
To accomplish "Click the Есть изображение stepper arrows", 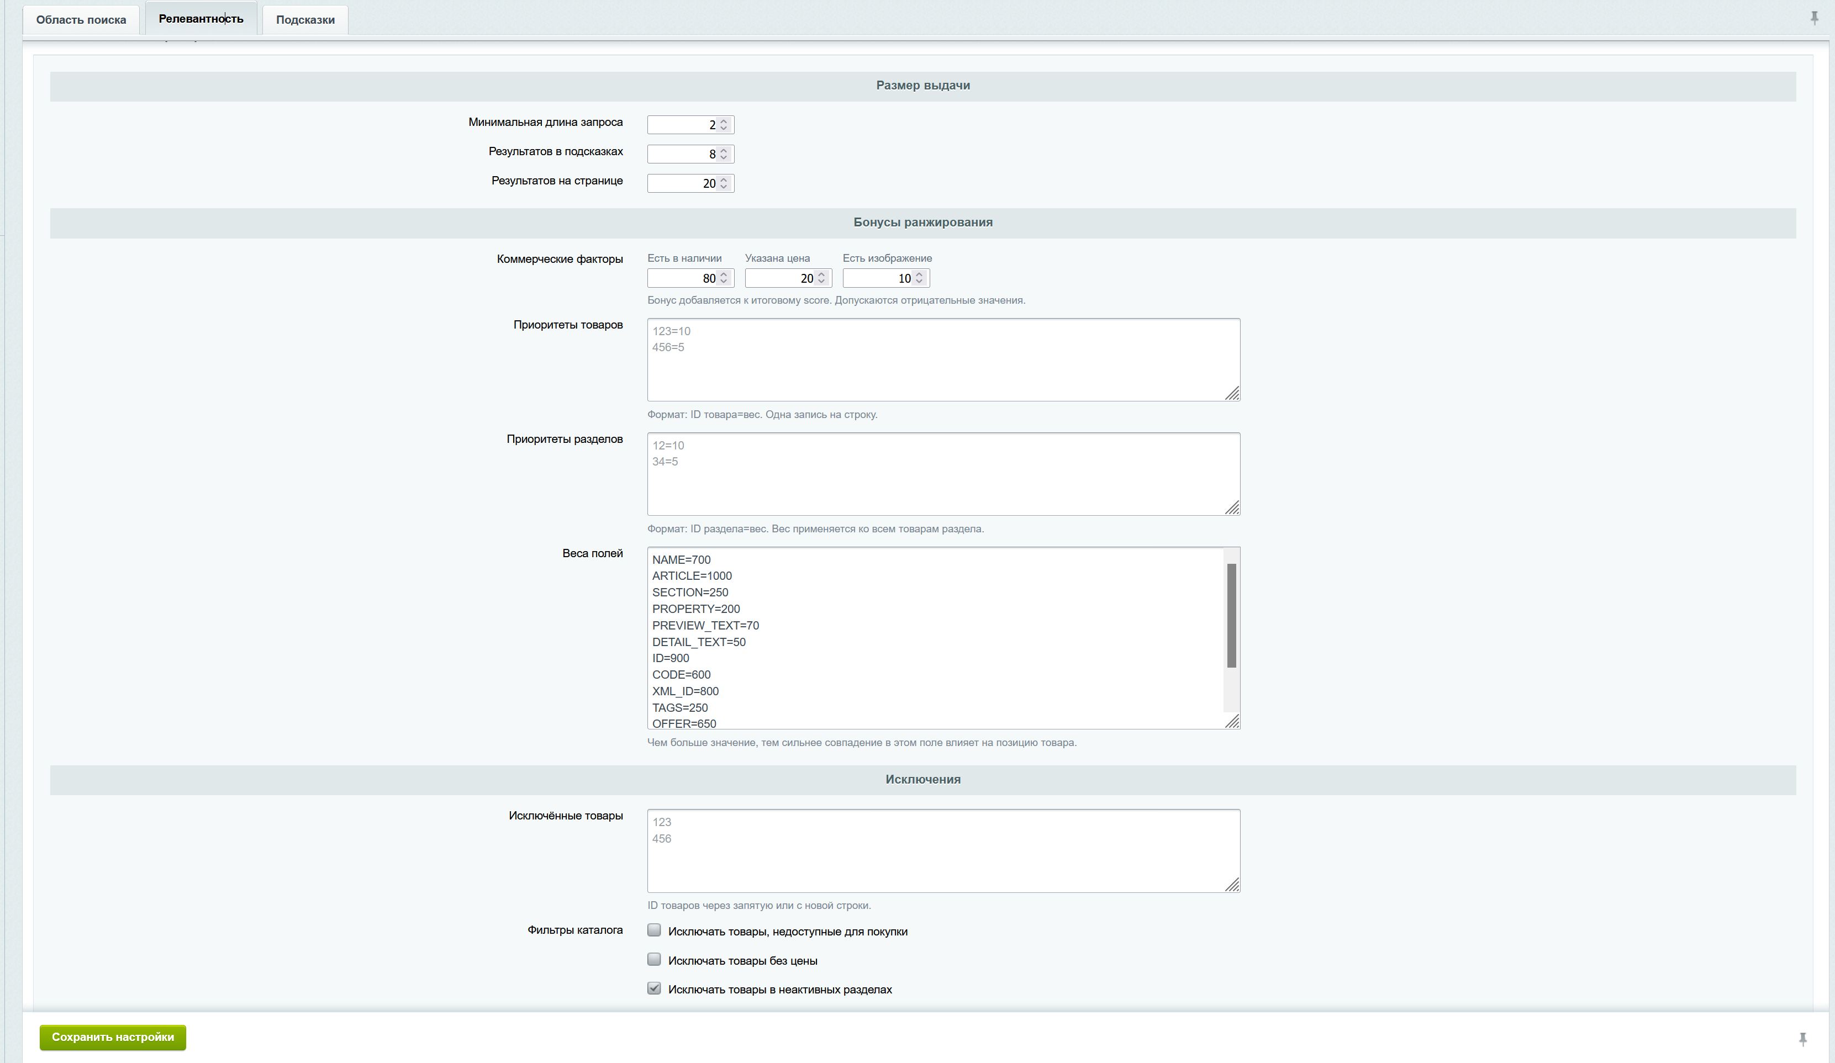I will [x=919, y=277].
